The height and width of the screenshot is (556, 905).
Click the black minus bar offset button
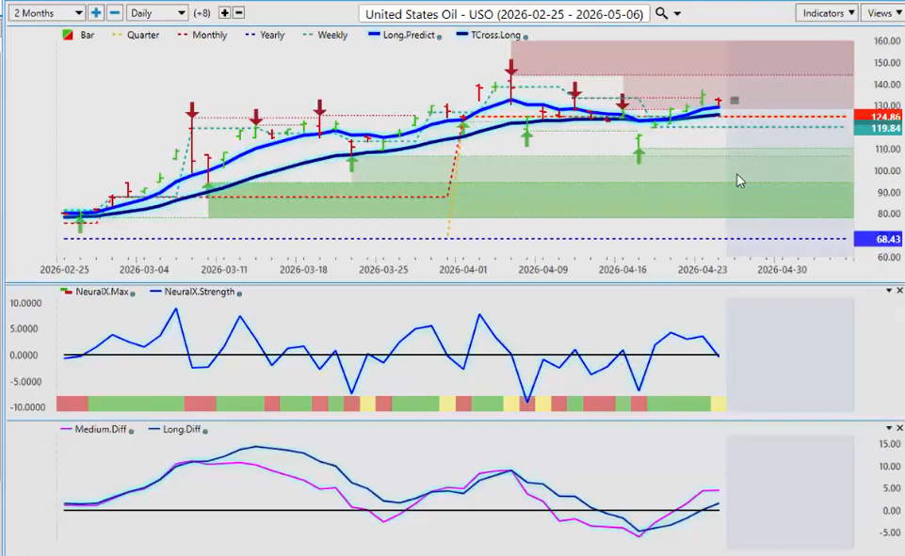tap(238, 13)
